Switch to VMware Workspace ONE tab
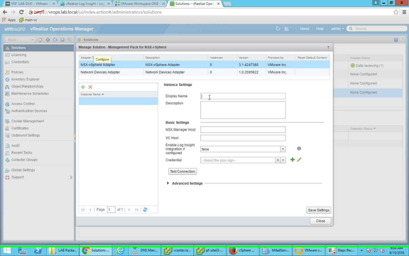This screenshot has width=409, height=256. point(140,4)
